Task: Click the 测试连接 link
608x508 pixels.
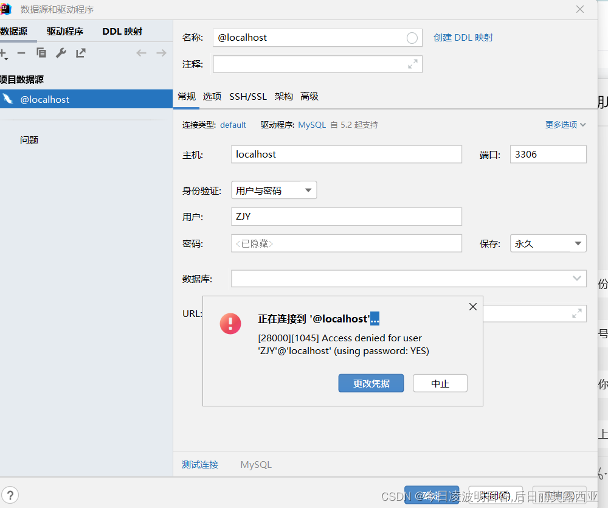Action: tap(199, 464)
